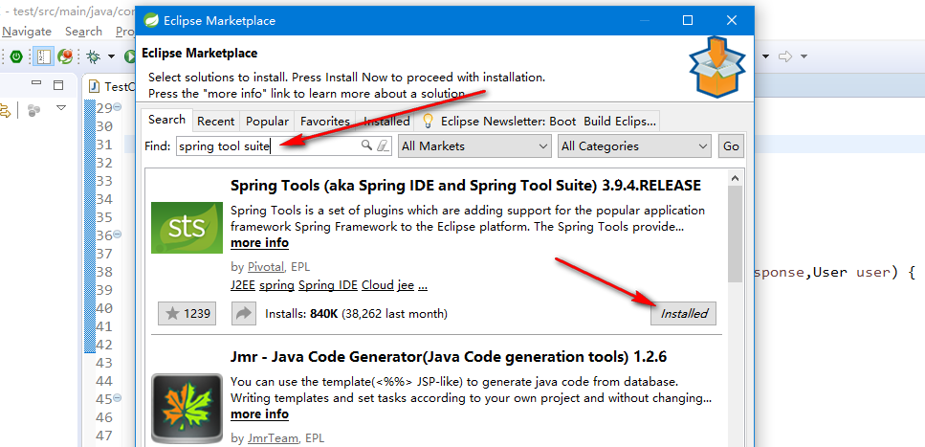Click the green sts logo thumbnail
The height and width of the screenshot is (447, 925).
pos(187,228)
